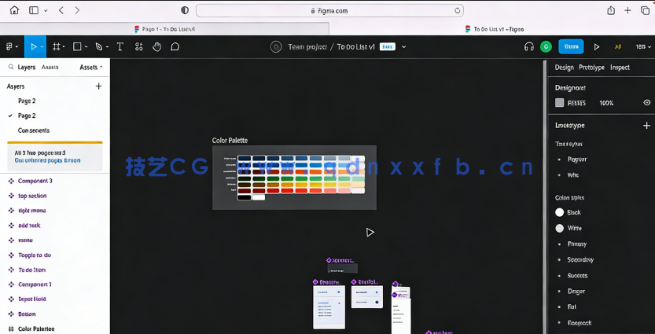This screenshot has width=655, height=334.
Task: Click the blue Share button
Action: tap(571, 47)
